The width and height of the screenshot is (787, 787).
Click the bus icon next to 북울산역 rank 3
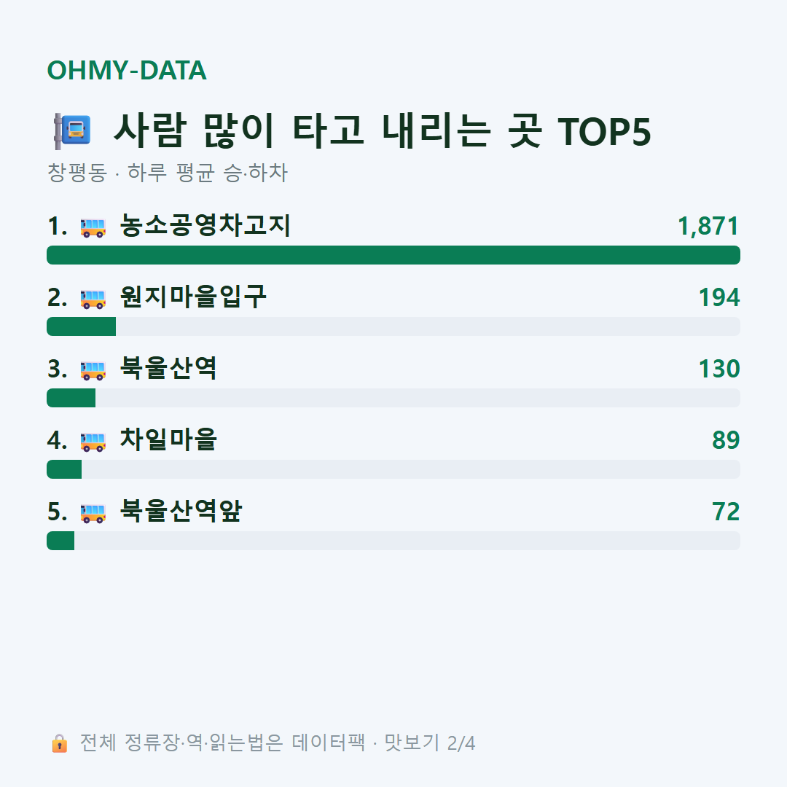93,370
